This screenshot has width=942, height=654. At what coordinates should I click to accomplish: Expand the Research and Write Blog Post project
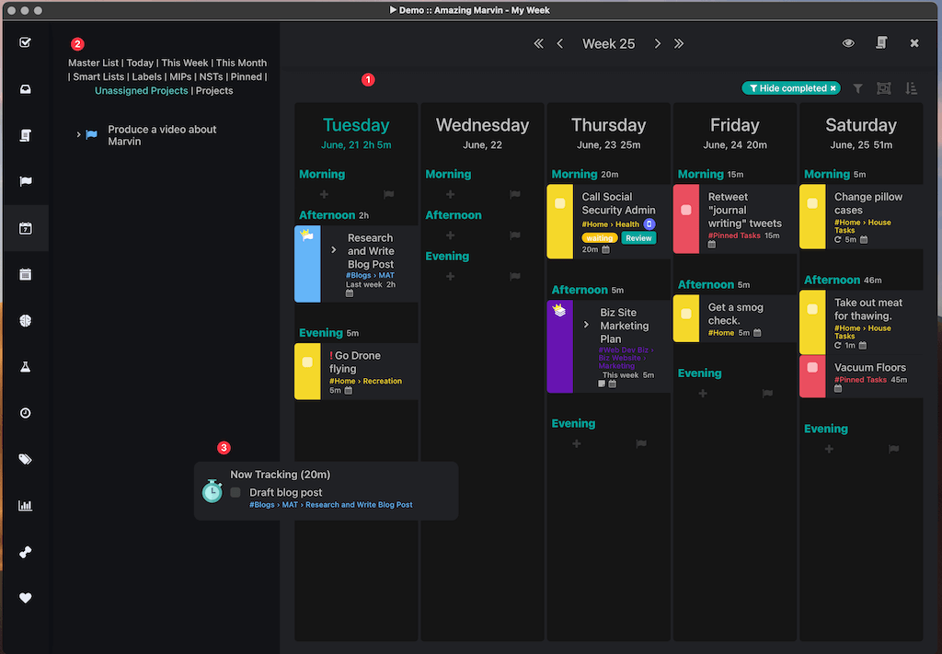[334, 250]
